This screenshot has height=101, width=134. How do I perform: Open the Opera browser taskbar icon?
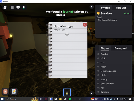click(x=46, y=99)
